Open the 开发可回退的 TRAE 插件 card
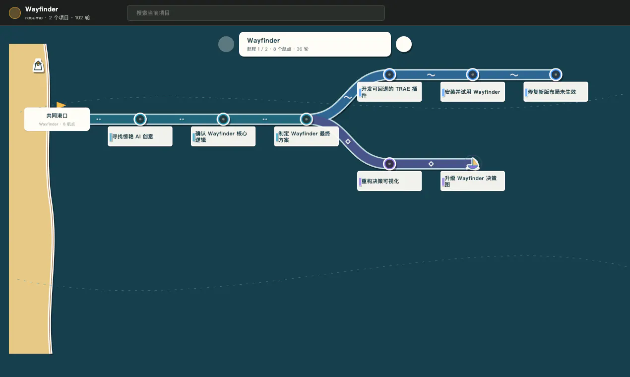630x377 pixels. (390, 92)
